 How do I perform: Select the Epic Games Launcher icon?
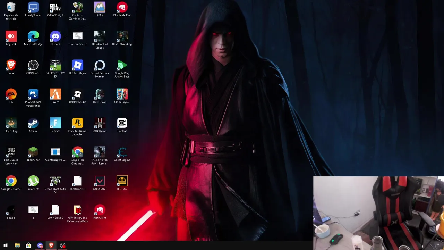11,152
